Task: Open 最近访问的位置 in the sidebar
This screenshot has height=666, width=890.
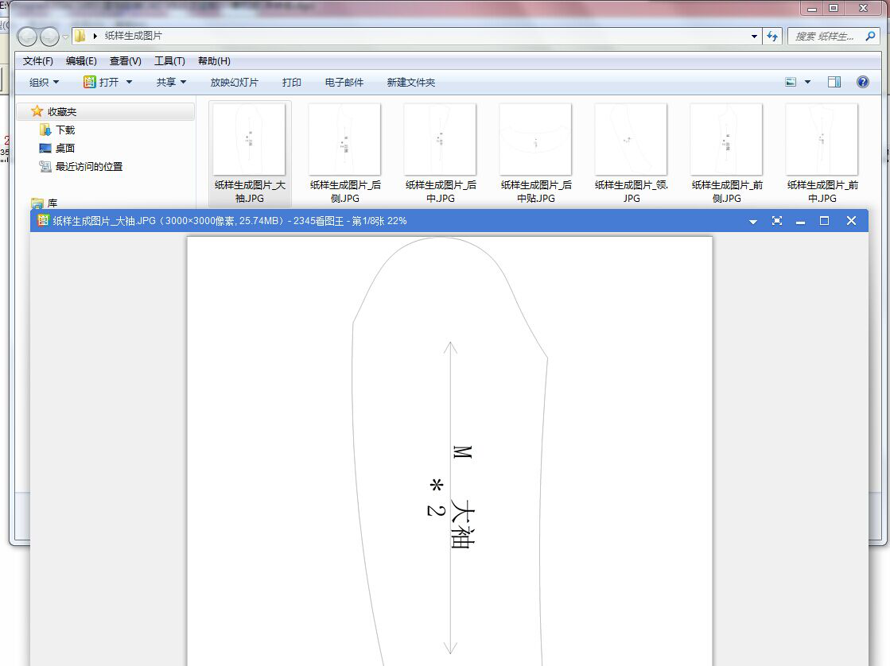Action: 88,166
